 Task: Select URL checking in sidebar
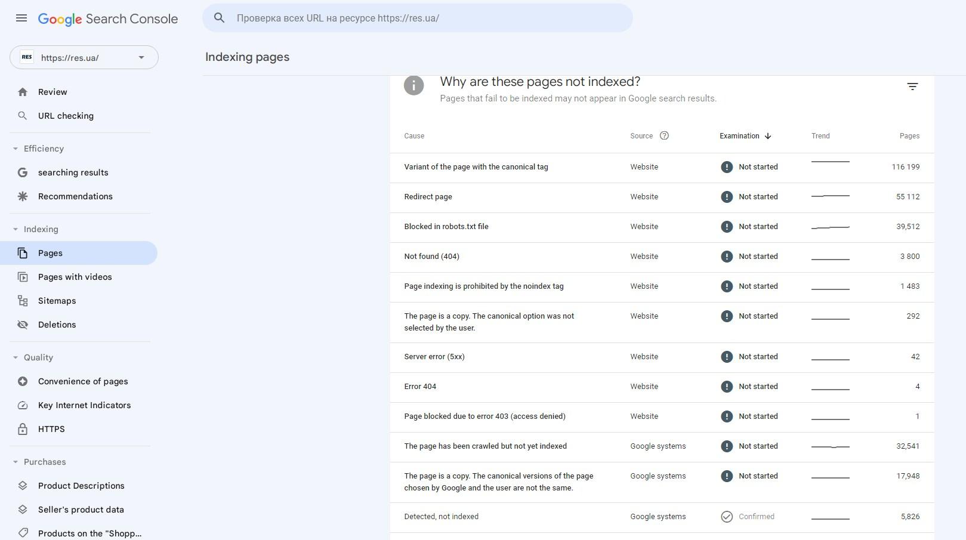point(66,116)
